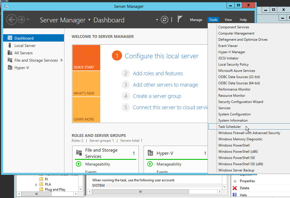Open Windows Firewall with Advanced Security
The image size is (290, 198).
pyautogui.click(x=249, y=133)
